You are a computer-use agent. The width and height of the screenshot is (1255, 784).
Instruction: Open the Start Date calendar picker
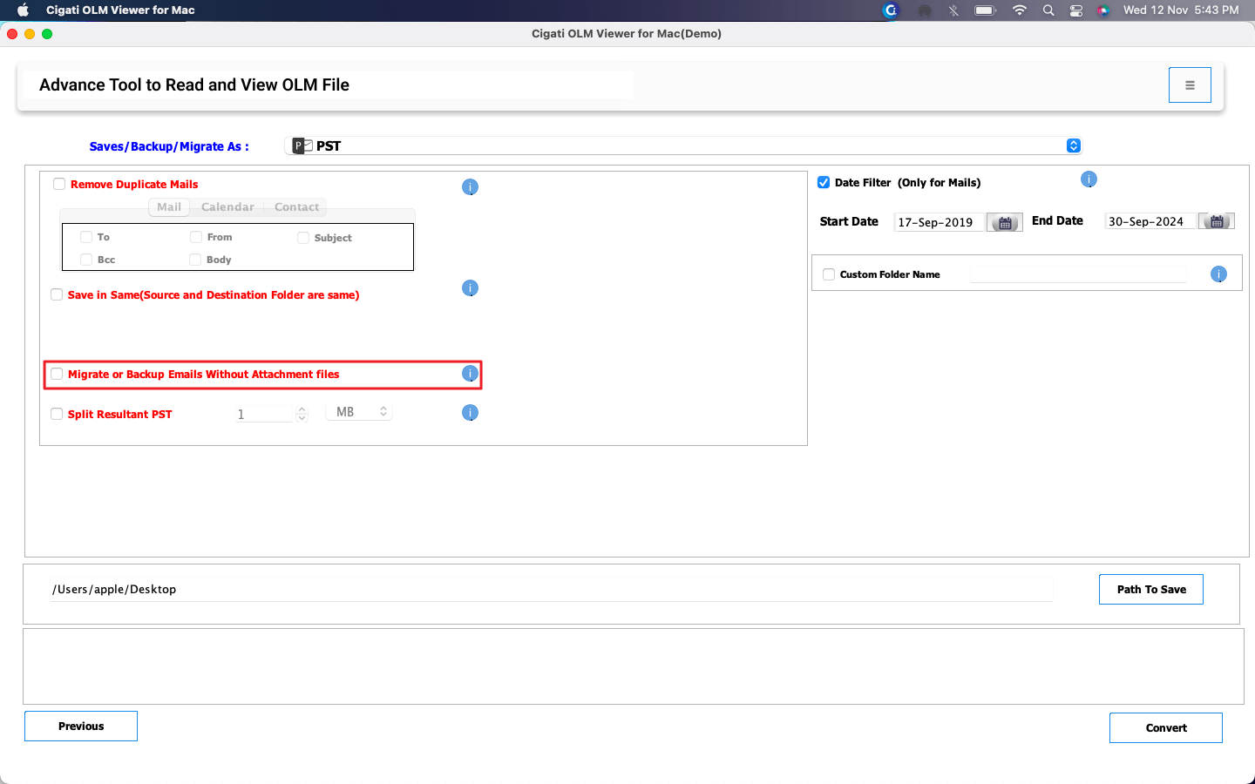1005,222
